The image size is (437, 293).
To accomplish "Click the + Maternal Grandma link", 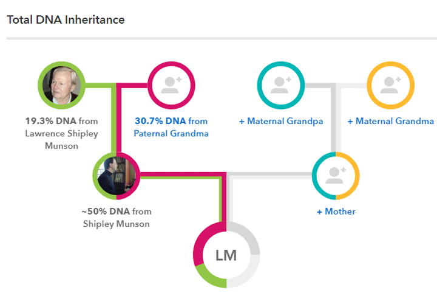I will [x=391, y=121].
